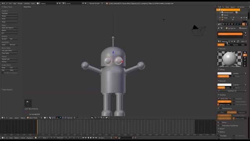
Task: Open the File menu
Action: [10, 4]
